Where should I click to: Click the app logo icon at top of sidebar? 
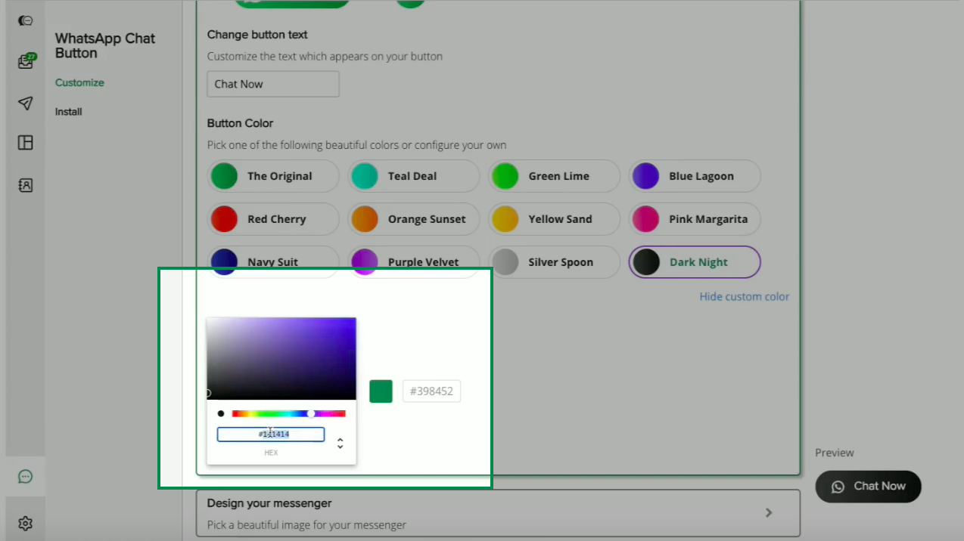(x=25, y=21)
